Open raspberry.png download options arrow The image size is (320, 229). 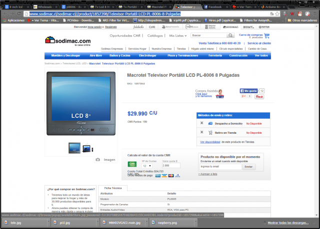coord(195,223)
